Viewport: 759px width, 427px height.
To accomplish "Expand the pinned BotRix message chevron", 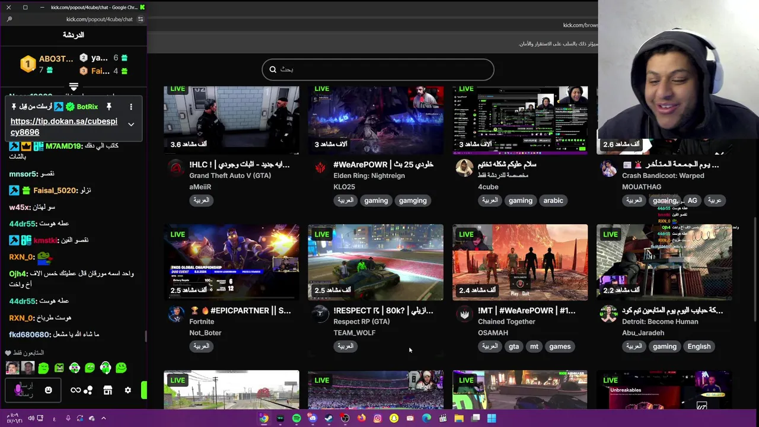I will coord(131,125).
